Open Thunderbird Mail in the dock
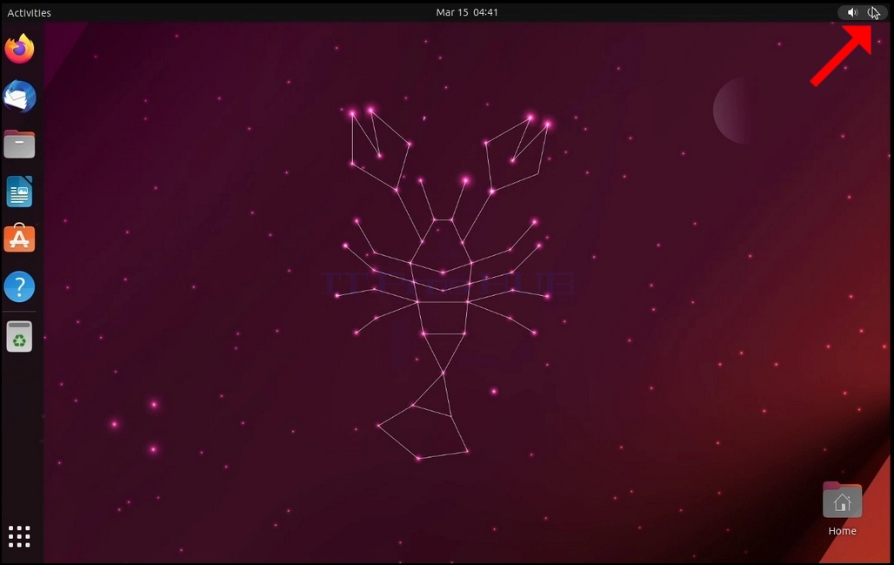This screenshot has width=894, height=565. [19, 97]
